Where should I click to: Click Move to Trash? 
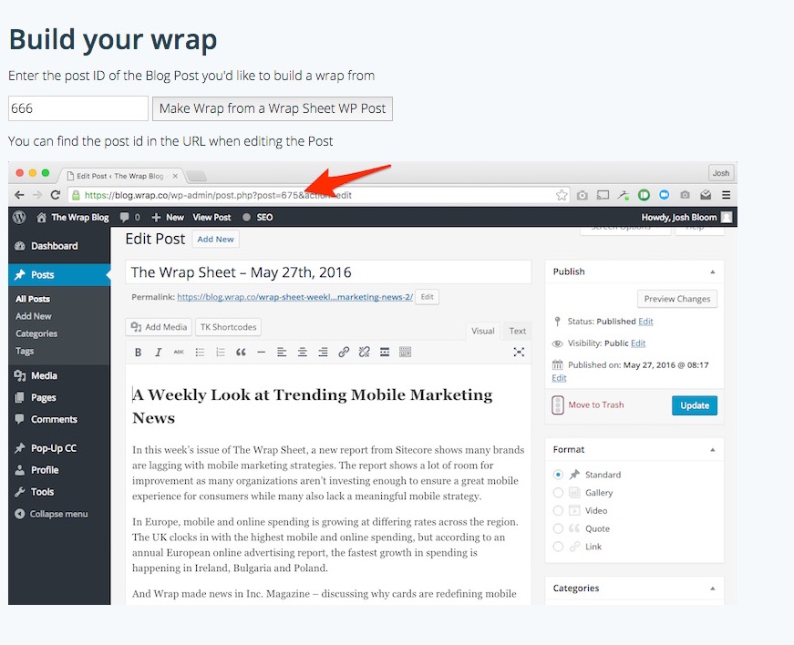(x=596, y=405)
